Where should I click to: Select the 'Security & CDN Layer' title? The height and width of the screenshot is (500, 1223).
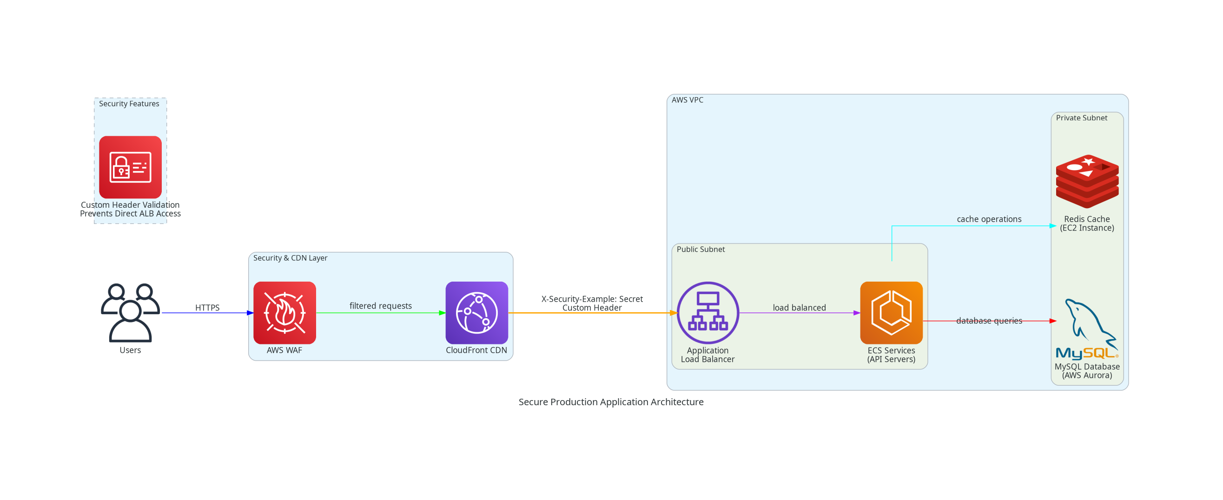290,257
